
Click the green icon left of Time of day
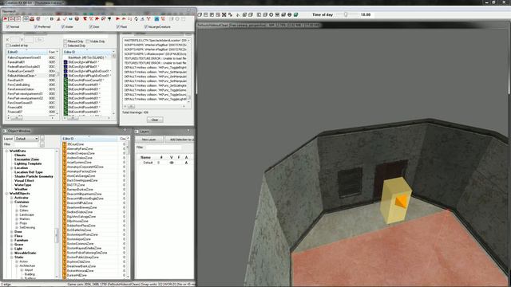pos(296,14)
